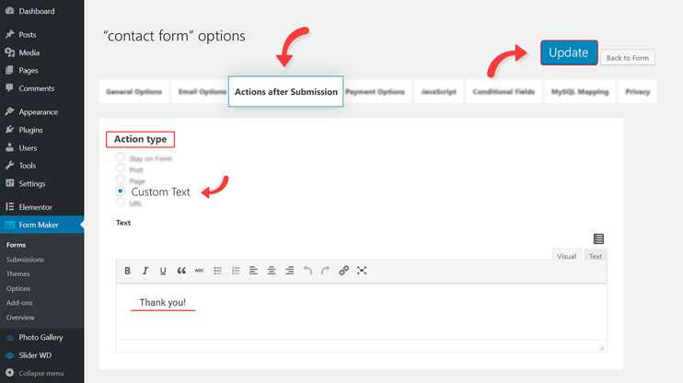The width and height of the screenshot is (683, 383).
Task: Select the URL radio option
Action: tap(121, 203)
